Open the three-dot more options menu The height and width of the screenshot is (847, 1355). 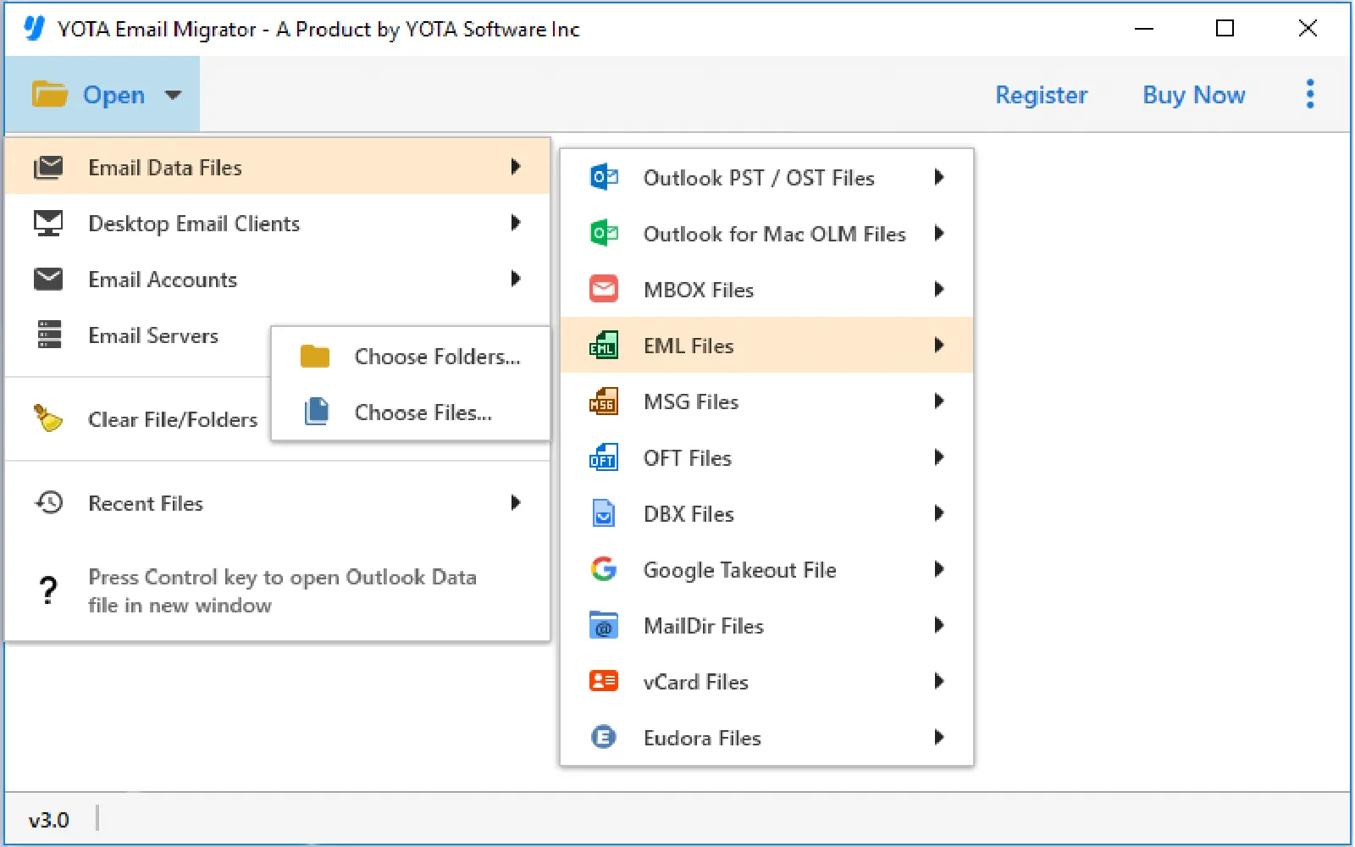1310,94
